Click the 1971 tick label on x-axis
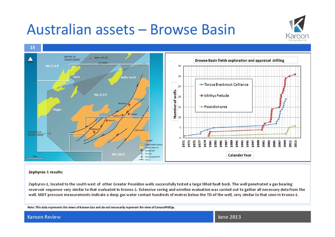335x237 pixels. pyautogui.click(x=183, y=144)
